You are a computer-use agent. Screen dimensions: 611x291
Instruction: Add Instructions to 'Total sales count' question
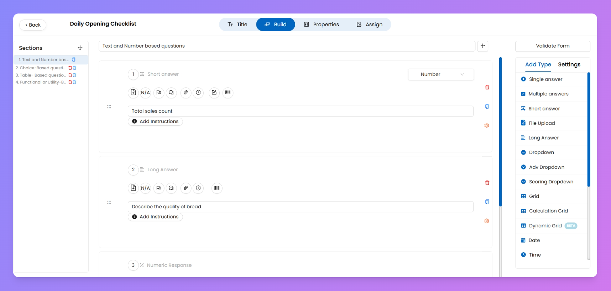155,122
